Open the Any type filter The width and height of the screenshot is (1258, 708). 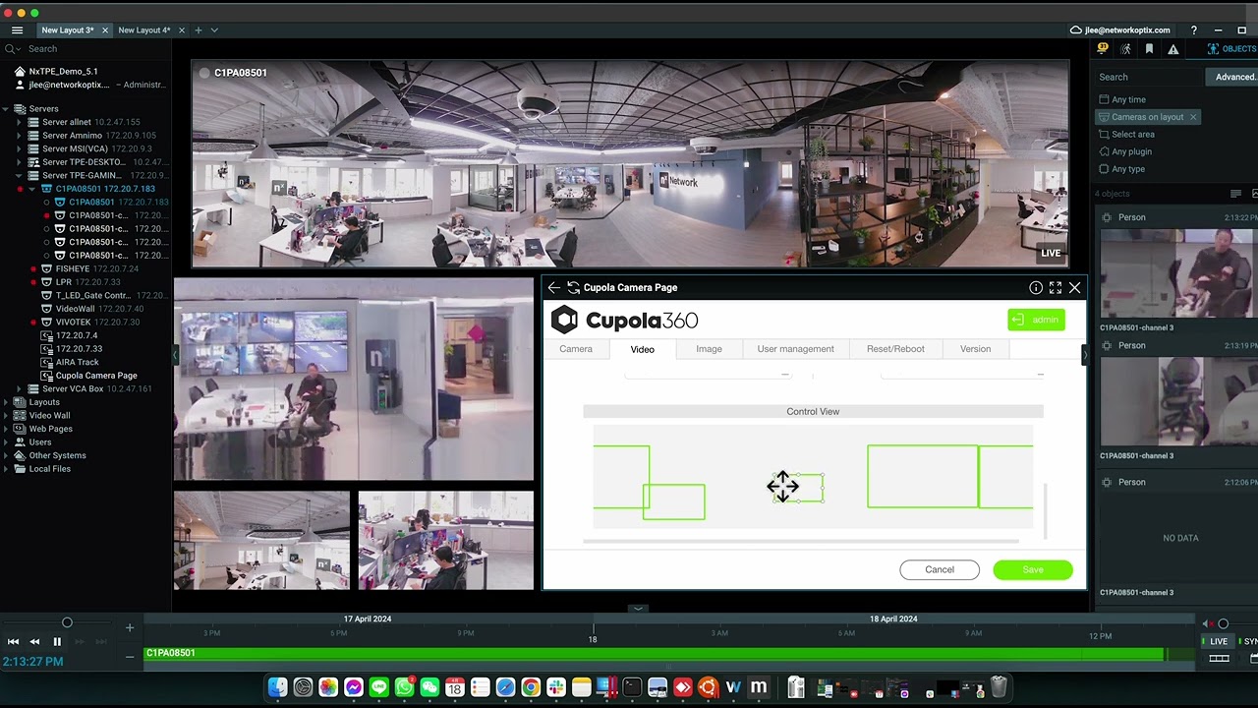pyautogui.click(x=1121, y=169)
